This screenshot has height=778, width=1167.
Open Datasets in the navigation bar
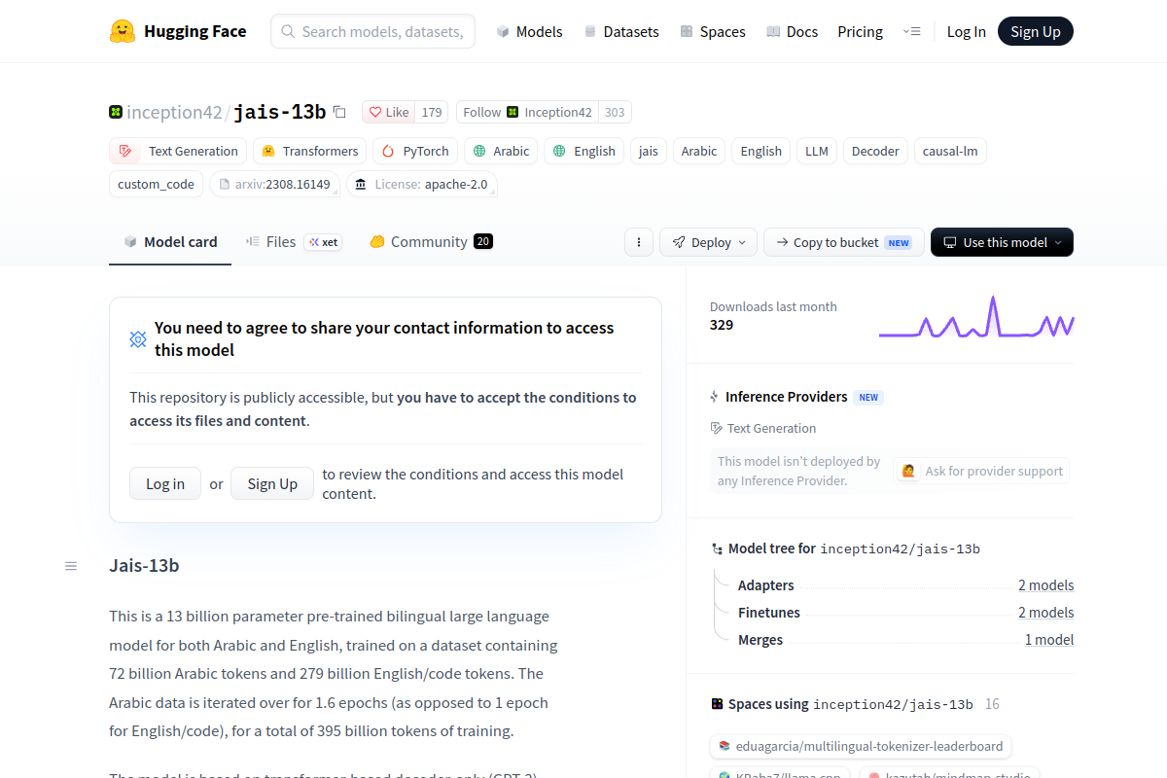[x=621, y=31]
